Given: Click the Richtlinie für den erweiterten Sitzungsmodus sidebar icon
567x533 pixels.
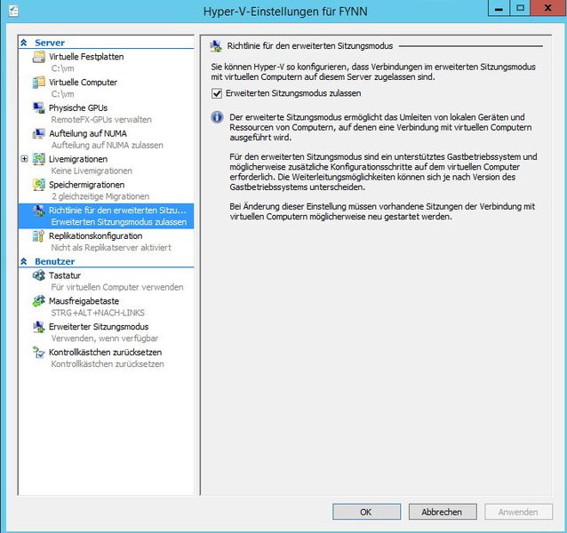Looking at the screenshot, I should pos(39,211).
